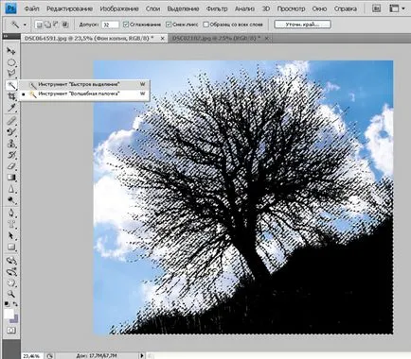Open the 3D menu
Screen dimensions: 411x359
pos(266,9)
